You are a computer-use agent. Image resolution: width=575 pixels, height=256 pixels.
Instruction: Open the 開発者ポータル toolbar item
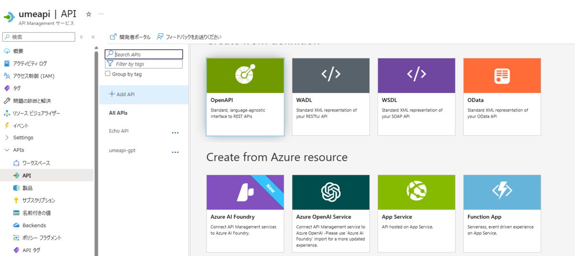130,37
